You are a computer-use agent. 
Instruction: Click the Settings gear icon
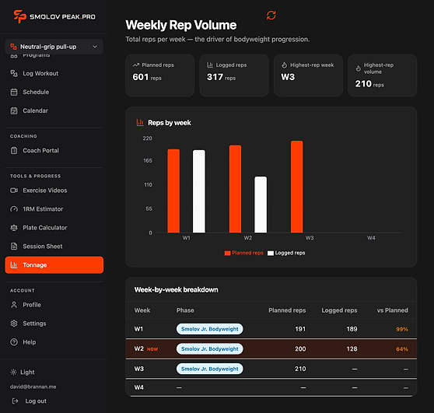click(14, 324)
